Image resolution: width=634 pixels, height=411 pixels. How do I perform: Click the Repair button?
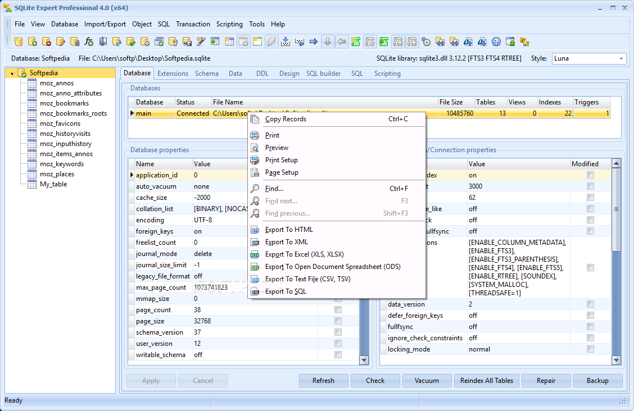click(546, 381)
